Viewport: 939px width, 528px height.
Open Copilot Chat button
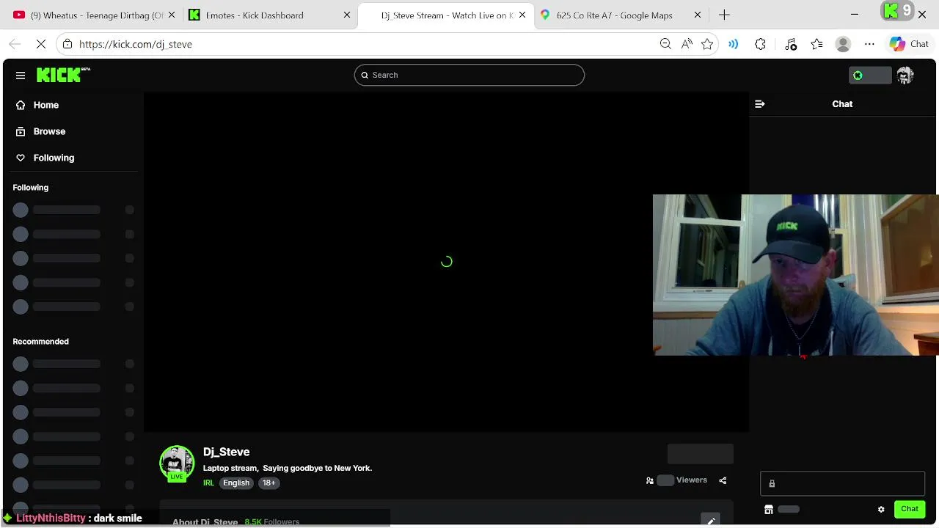coord(910,44)
